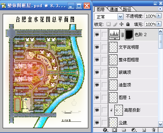Switch to the 通道 tab
Viewport: 163px width, 133px height.
point(114,9)
